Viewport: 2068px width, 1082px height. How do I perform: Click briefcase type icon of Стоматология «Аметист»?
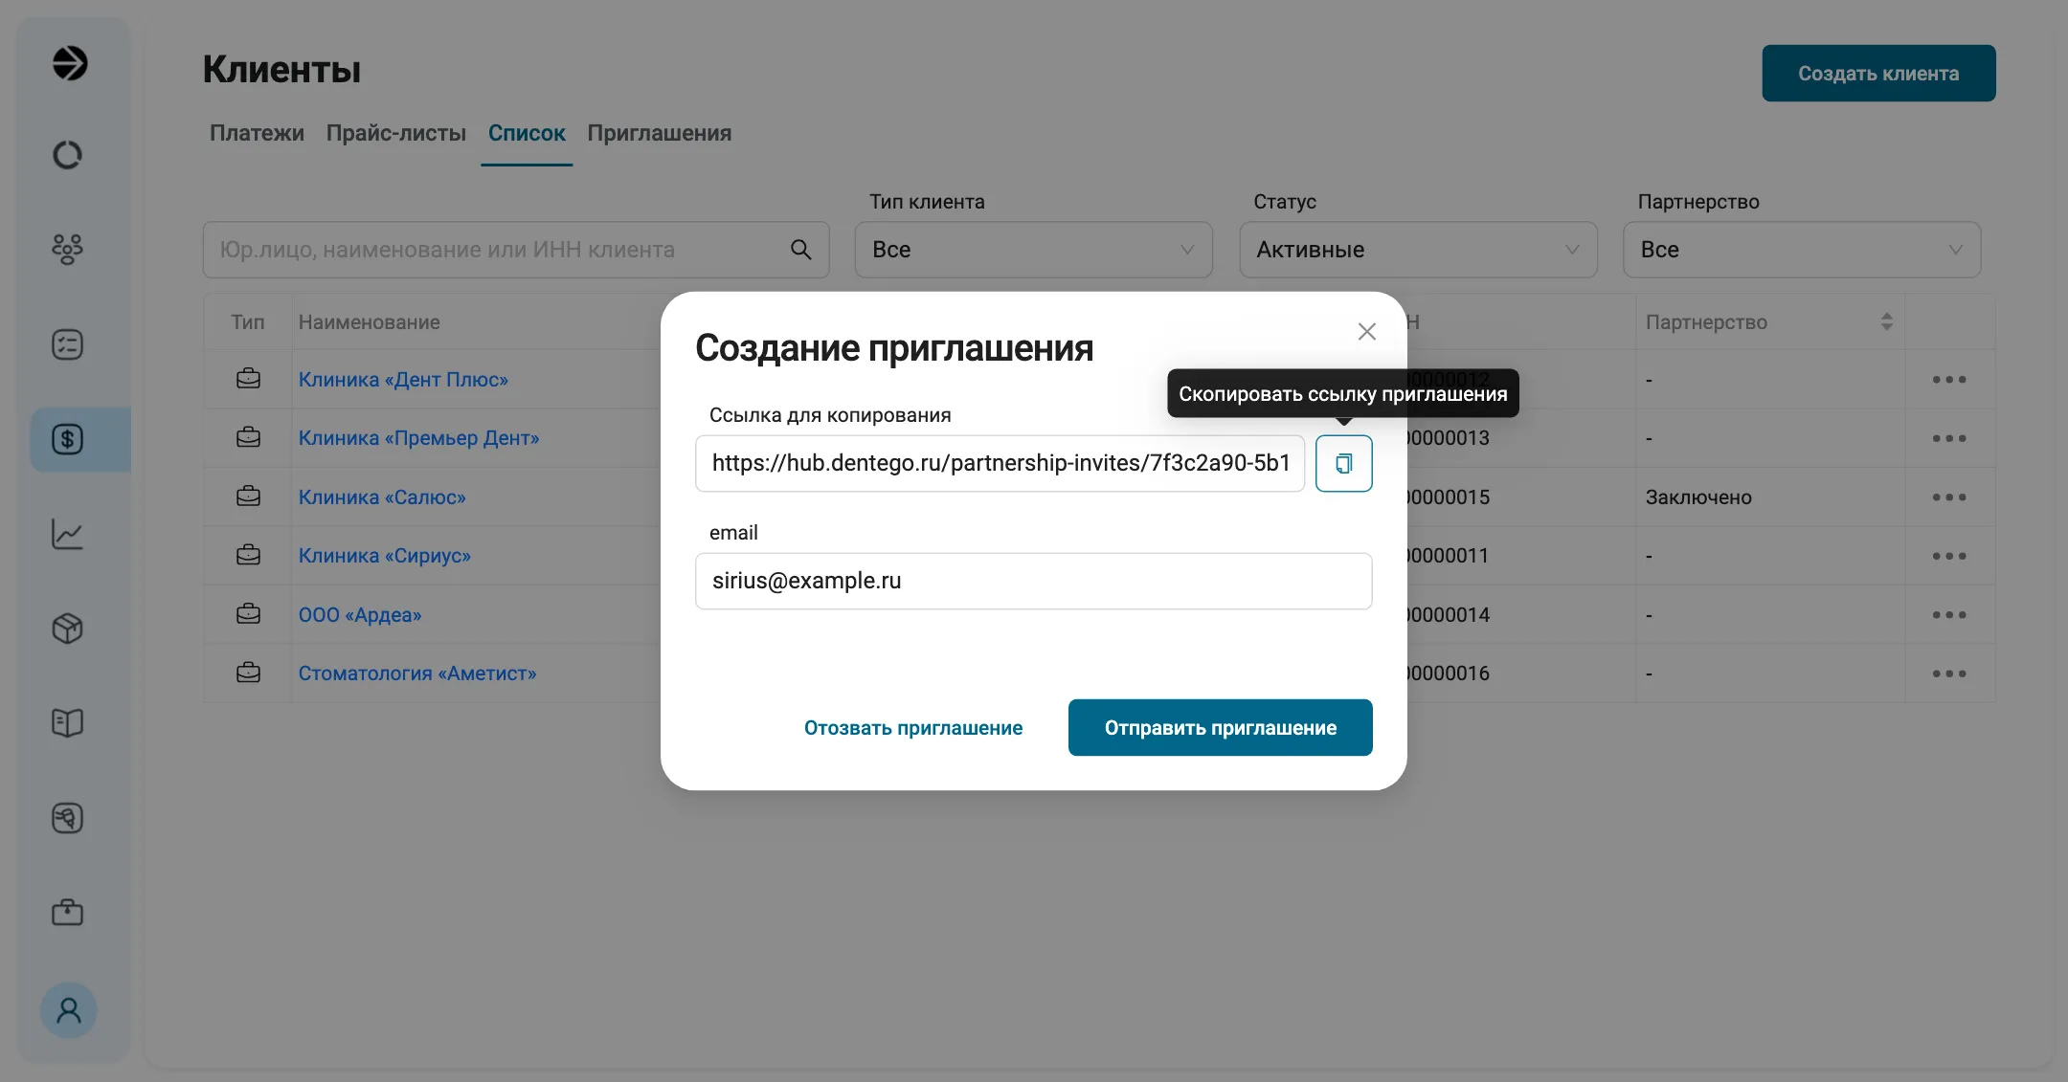[248, 673]
